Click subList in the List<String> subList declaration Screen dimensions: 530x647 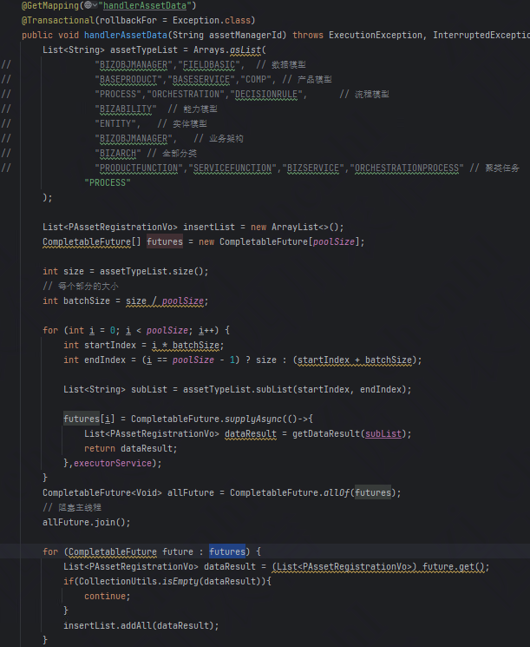pyautogui.click(x=149, y=390)
